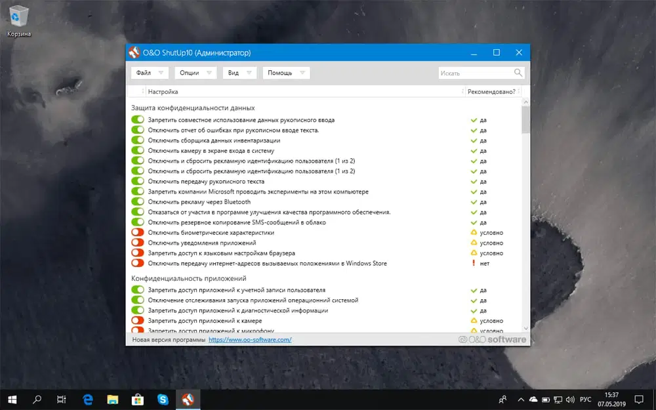Click the O&O software logo at bottom right
Image resolution: width=656 pixels, height=410 pixels.
pyautogui.click(x=491, y=339)
